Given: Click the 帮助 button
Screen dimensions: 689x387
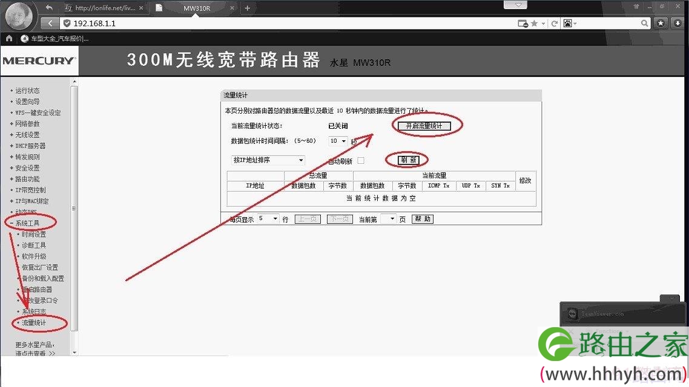Looking at the screenshot, I should pos(422,219).
